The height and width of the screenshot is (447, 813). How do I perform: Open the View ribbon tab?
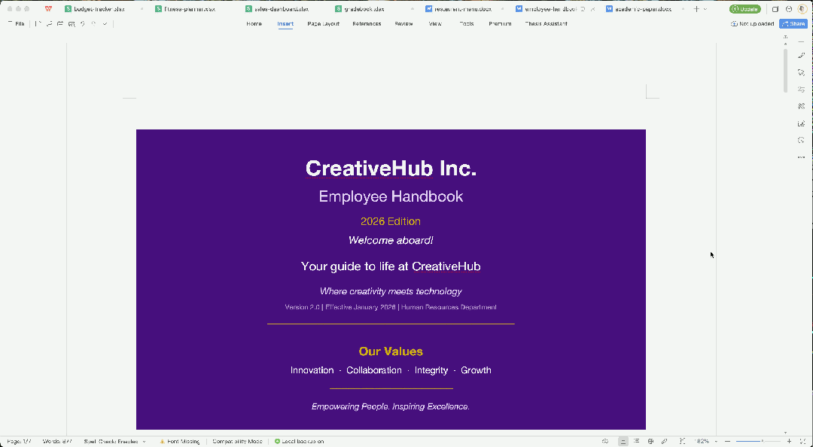[x=435, y=24]
